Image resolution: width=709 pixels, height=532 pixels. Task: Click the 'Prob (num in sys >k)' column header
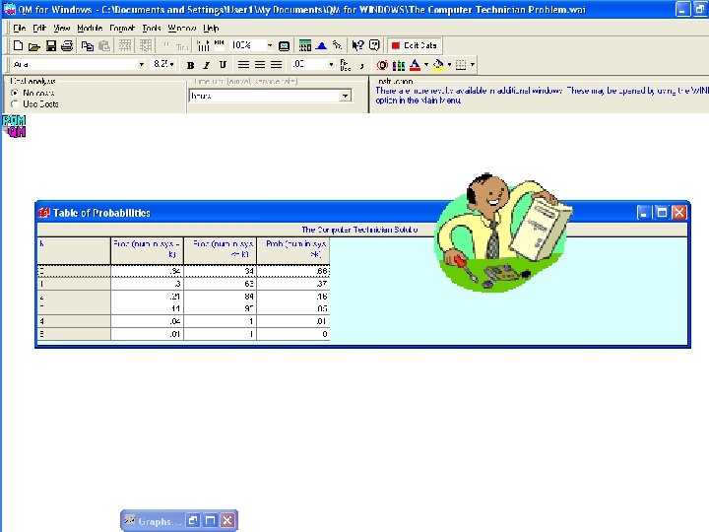click(293, 250)
